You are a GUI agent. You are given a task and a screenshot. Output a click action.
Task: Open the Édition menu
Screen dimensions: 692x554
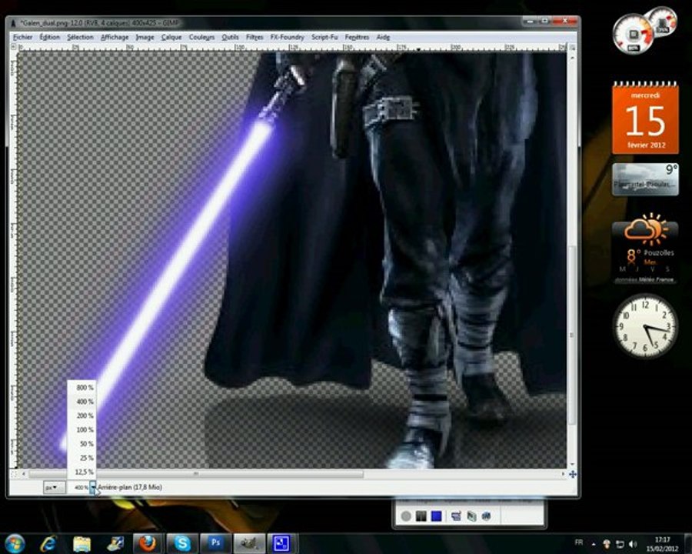click(x=49, y=37)
